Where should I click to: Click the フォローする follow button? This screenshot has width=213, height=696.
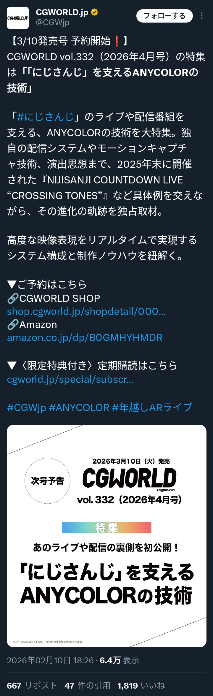tap(164, 16)
